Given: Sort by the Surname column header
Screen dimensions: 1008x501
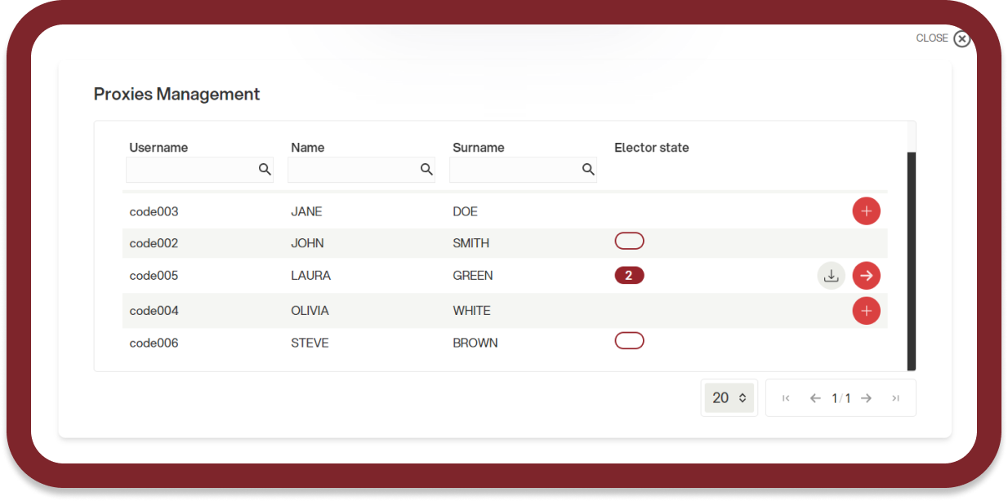Looking at the screenshot, I should [479, 148].
